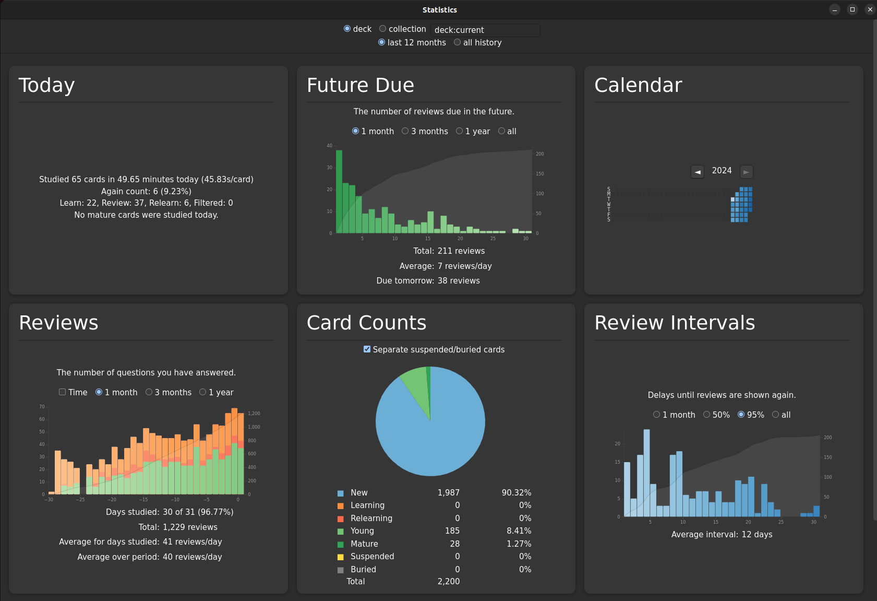Click the Young legend color square
The height and width of the screenshot is (601, 877).
341,532
